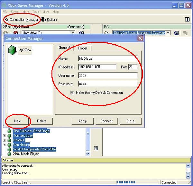Select the Tom and Jerry entry

23,136
